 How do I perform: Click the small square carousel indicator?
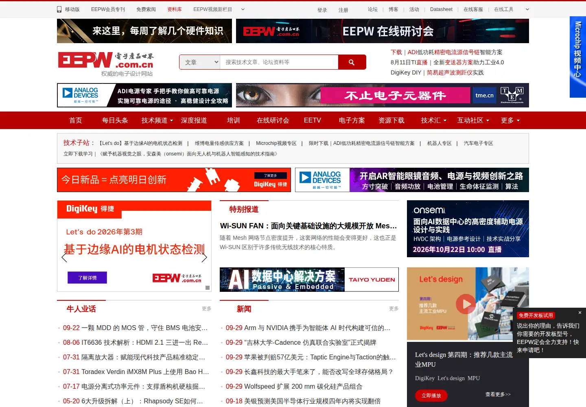[x=208, y=288]
